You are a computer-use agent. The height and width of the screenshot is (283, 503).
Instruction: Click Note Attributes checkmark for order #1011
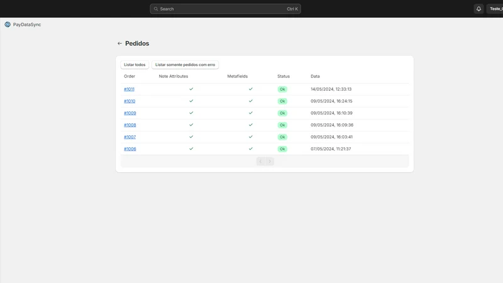click(x=191, y=89)
